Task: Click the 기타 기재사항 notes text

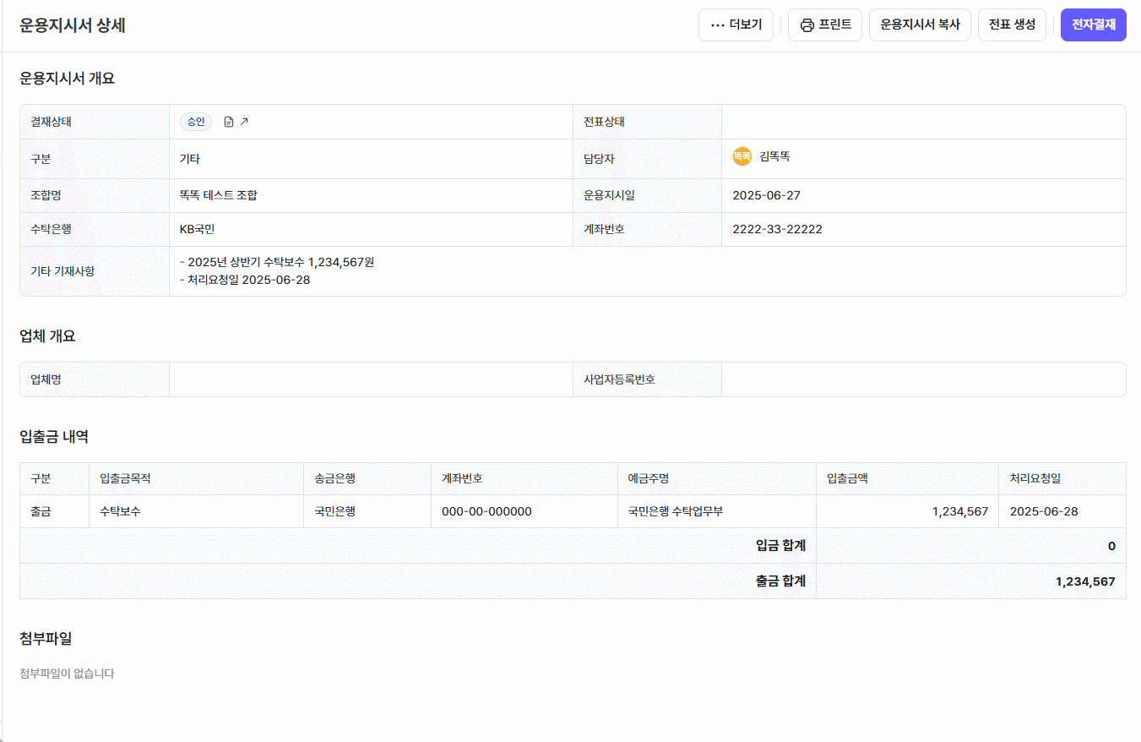Action: (x=277, y=270)
